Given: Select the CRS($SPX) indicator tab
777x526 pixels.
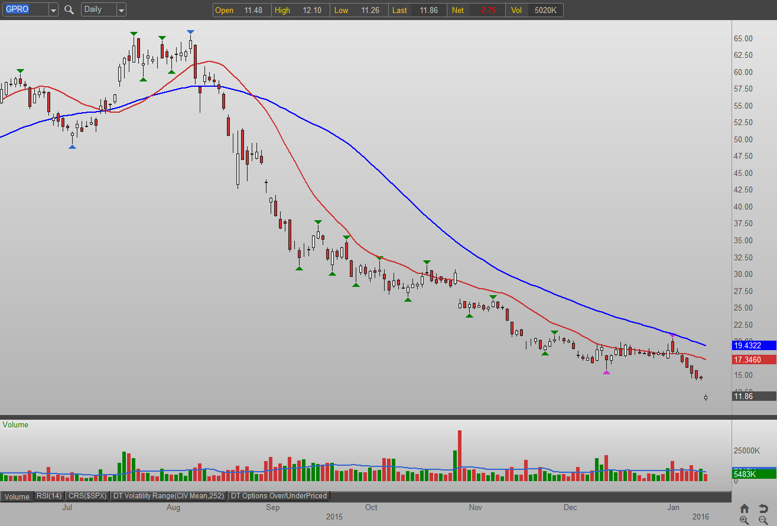Looking at the screenshot, I should 87,496.
